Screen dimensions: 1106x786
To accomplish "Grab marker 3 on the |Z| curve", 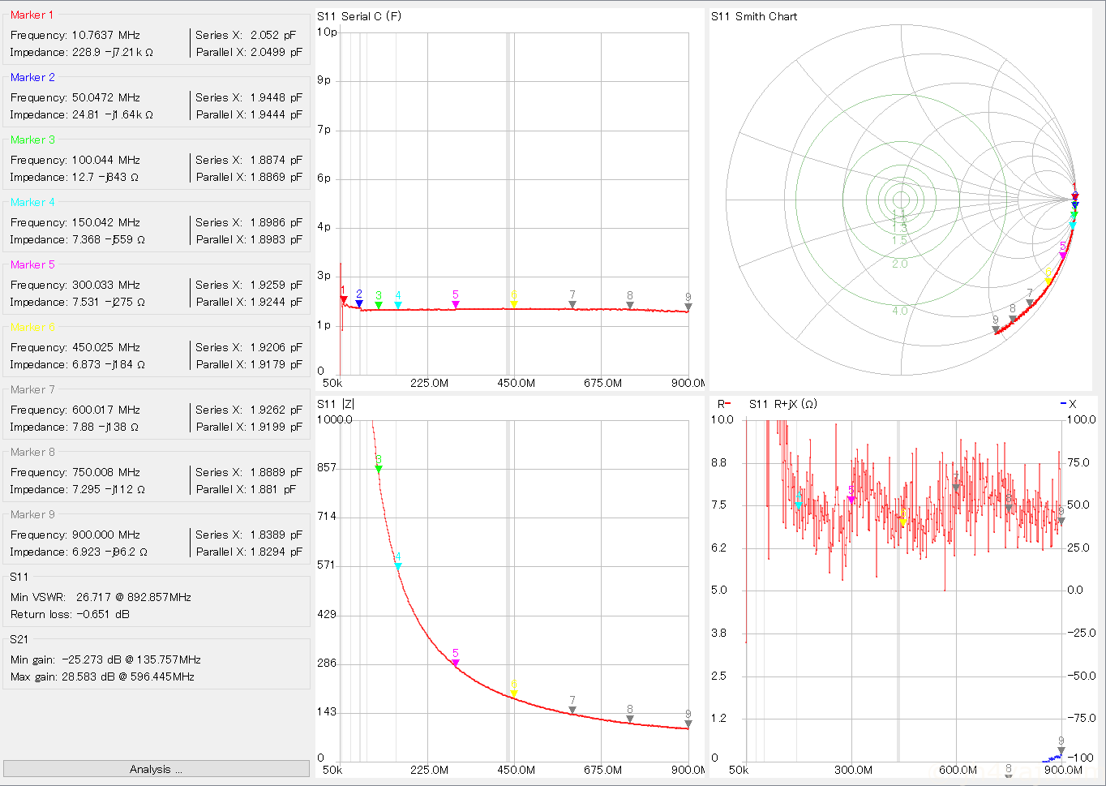I will pos(379,469).
